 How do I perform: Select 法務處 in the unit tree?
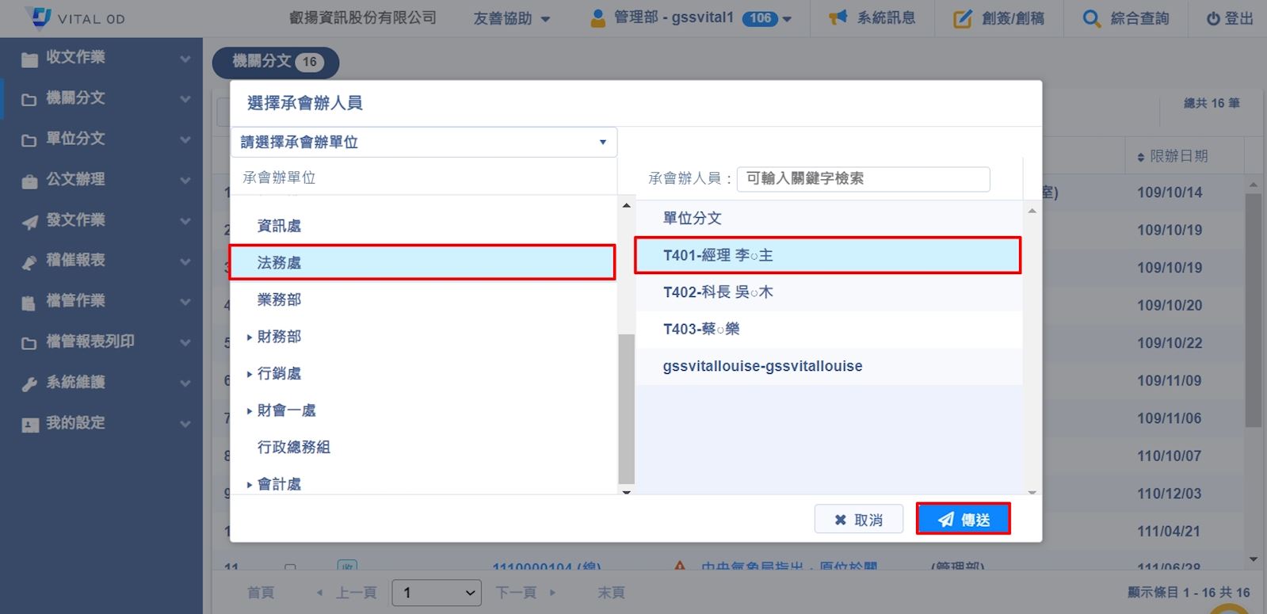[x=279, y=263]
